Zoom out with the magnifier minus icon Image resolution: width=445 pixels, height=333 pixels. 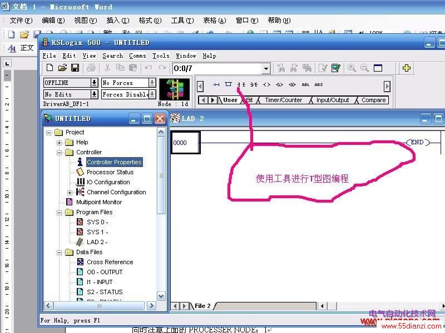pos(365,68)
